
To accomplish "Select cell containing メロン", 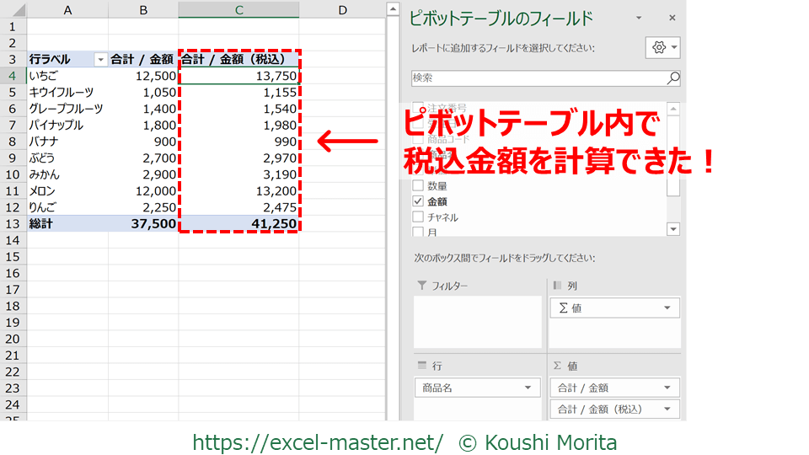I will tap(67, 191).
